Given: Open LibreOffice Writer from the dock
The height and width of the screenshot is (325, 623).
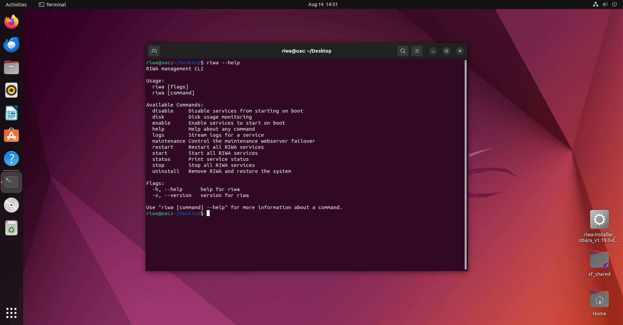Looking at the screenshot, I should [x=11, y=113].
